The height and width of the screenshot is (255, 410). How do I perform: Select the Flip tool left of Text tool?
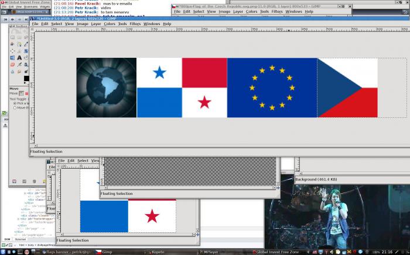tap(12, 58)
